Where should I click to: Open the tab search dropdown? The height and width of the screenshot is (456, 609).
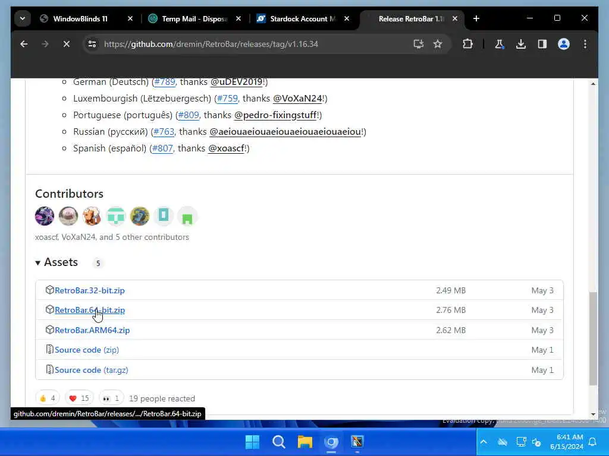click(x=23, y=18)
